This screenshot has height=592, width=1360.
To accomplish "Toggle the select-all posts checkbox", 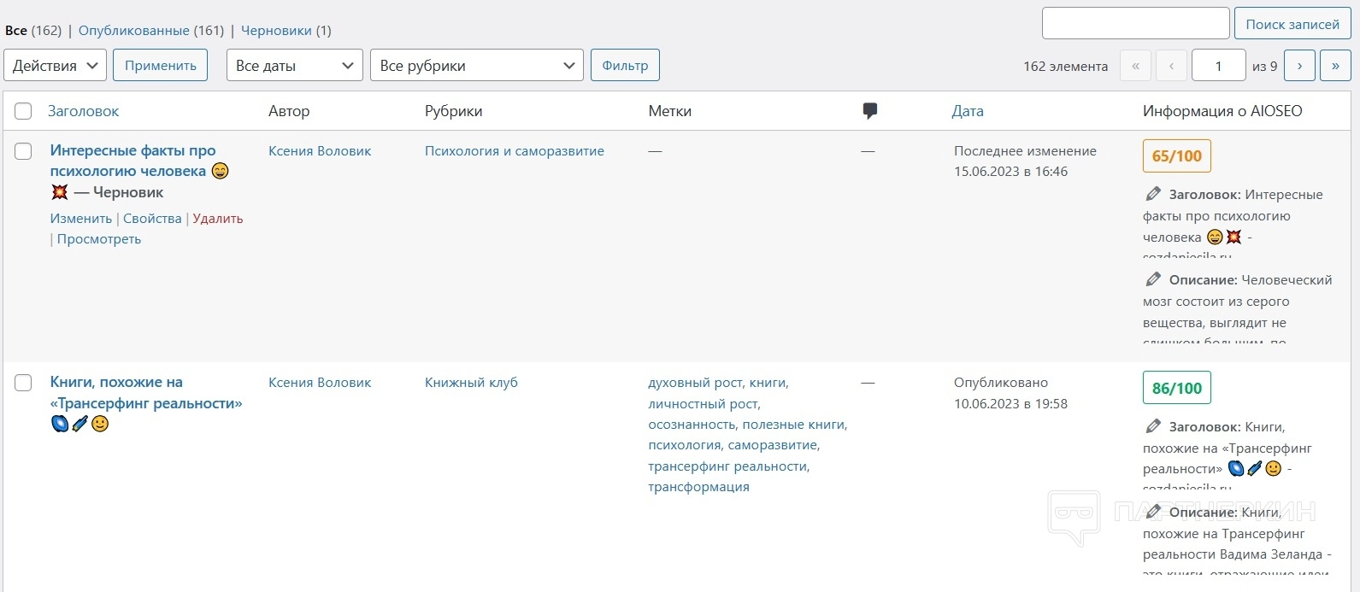I will point(23,111).
